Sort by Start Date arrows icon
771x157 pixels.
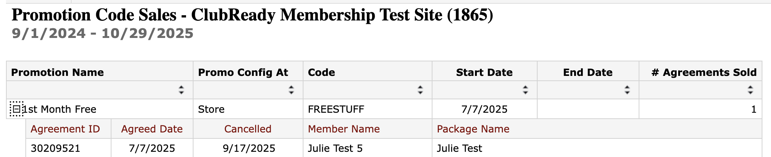(525, 90)
